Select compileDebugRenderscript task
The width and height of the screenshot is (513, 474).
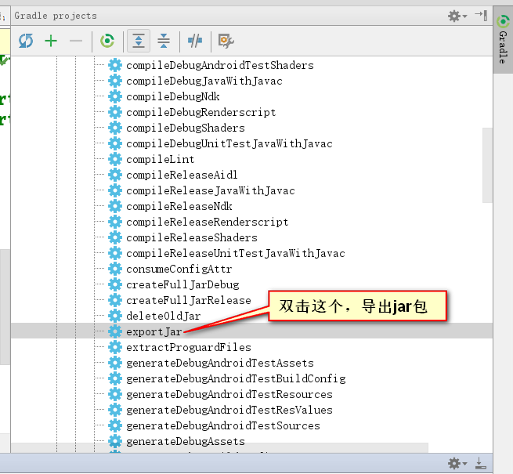click(201, 112)
